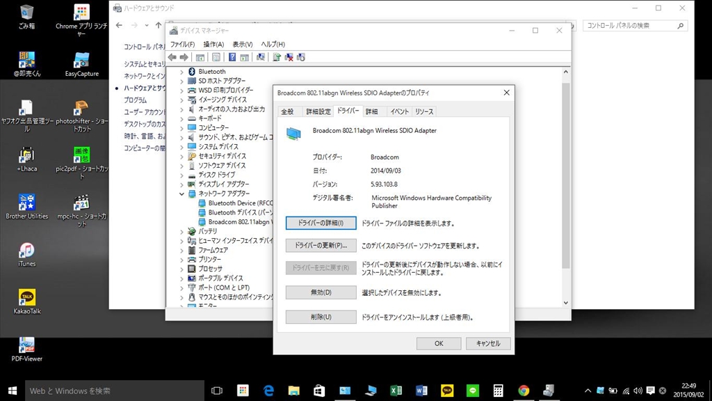This screenshot has width=712, height=401.
Task: Launch Google Chrome from the taskbar
Action: click(524, 391)
